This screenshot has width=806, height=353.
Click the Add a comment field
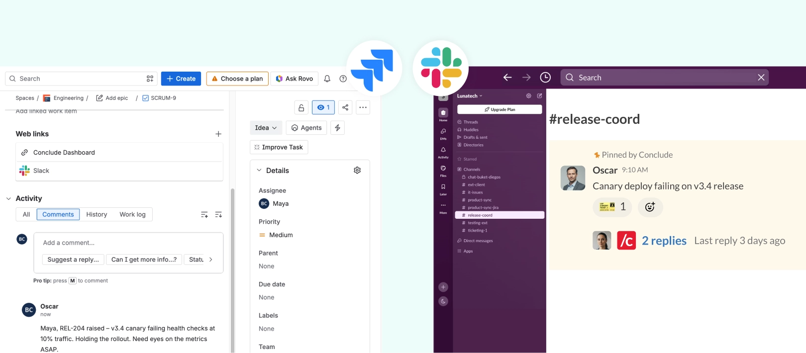click(x=128, y=243)
